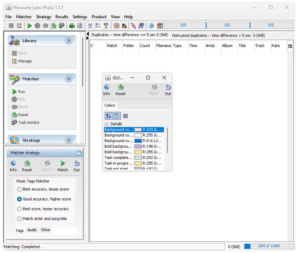
Task: Click the blue keys icon in toolbar
Action: [x=141, y=26]
